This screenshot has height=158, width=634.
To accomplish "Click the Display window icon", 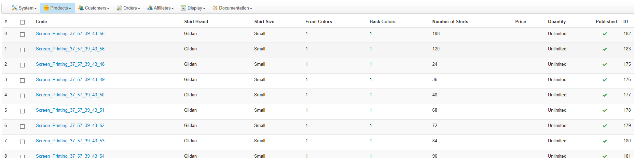I will (183, 8).
